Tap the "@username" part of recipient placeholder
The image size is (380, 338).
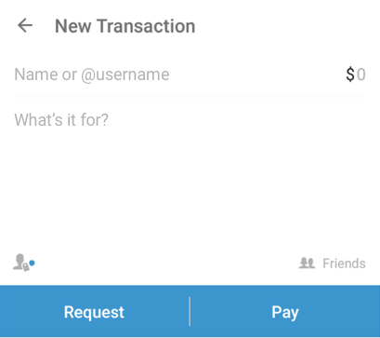click(x=125, y=74)
